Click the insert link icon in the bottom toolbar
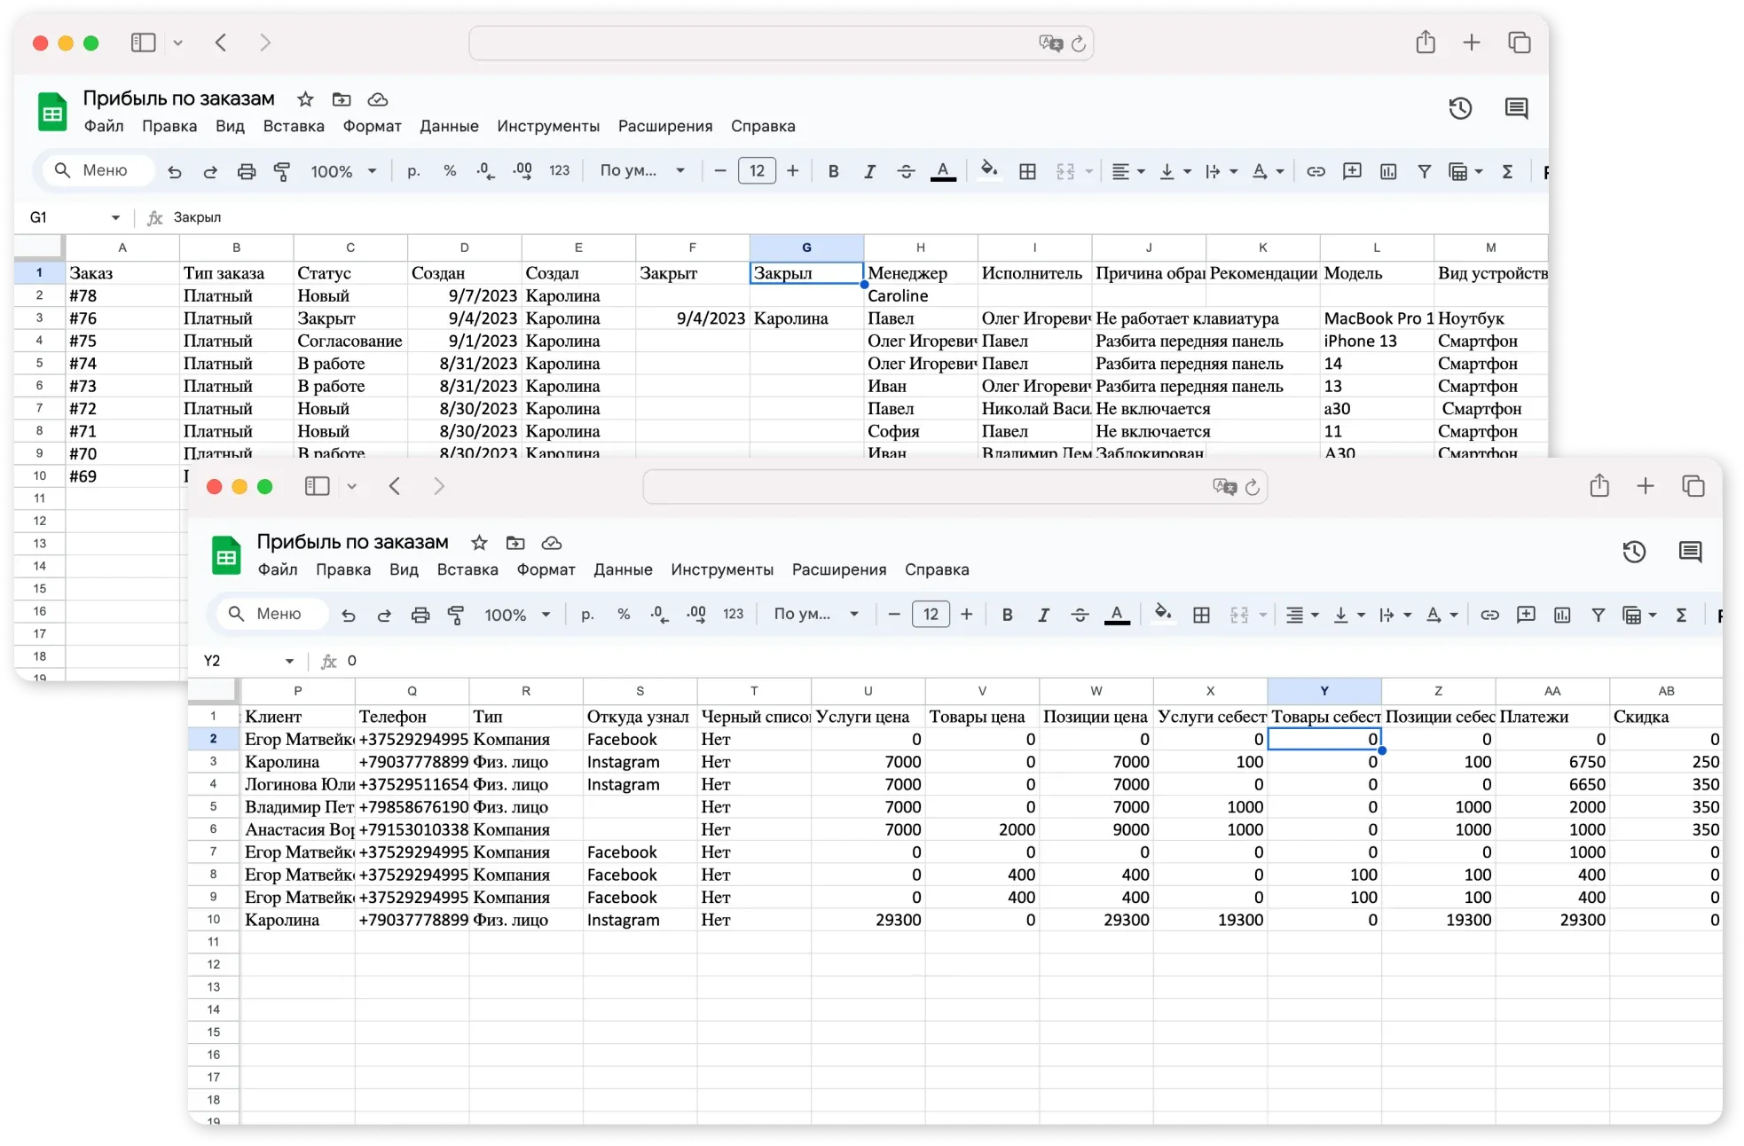 coord(1489,615)
